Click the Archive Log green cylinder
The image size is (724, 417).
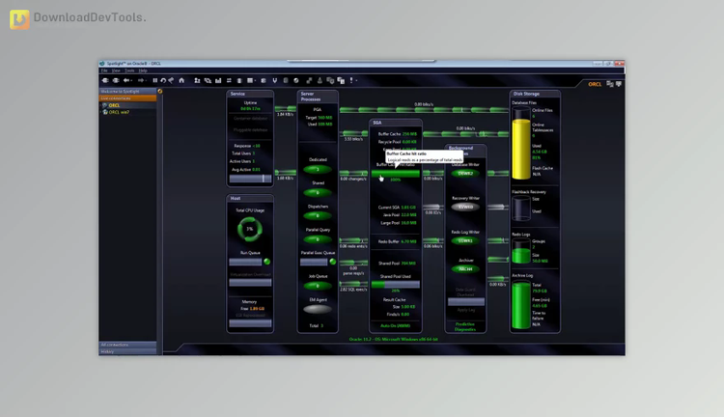point(521,304)
